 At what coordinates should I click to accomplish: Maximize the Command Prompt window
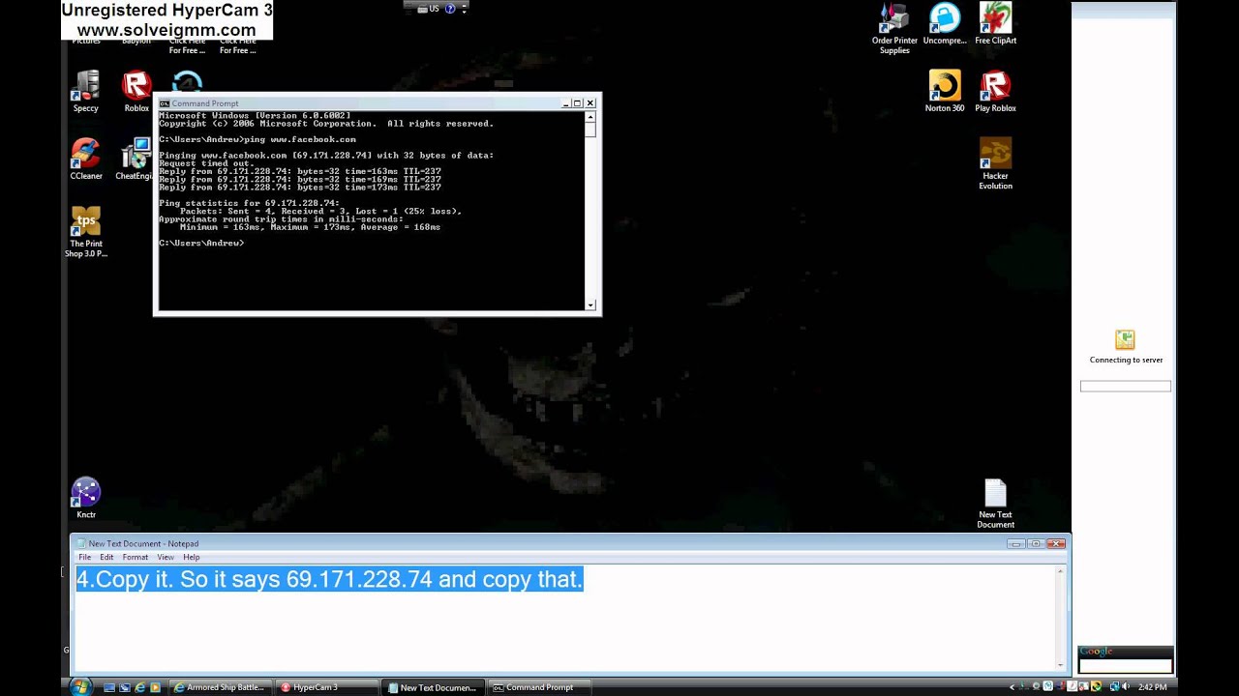[x=578, y=103]
